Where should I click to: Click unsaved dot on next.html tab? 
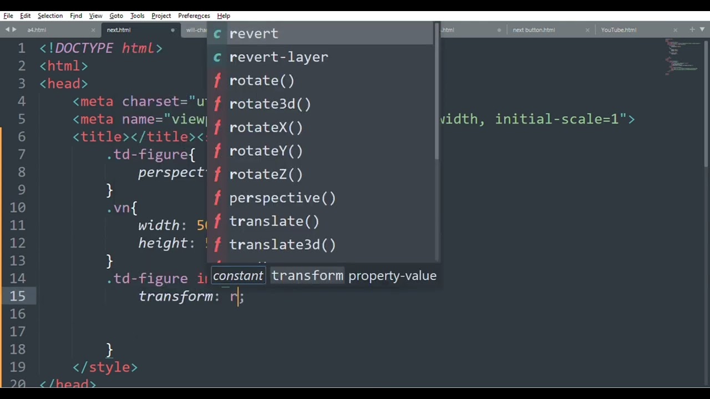[x=173, y=30]
